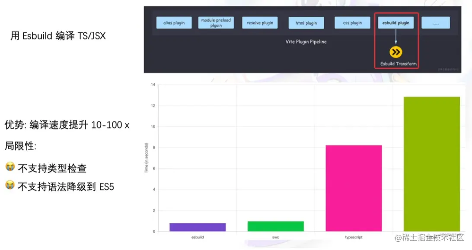Click the esbuild axis label

[x=198, y=237]
